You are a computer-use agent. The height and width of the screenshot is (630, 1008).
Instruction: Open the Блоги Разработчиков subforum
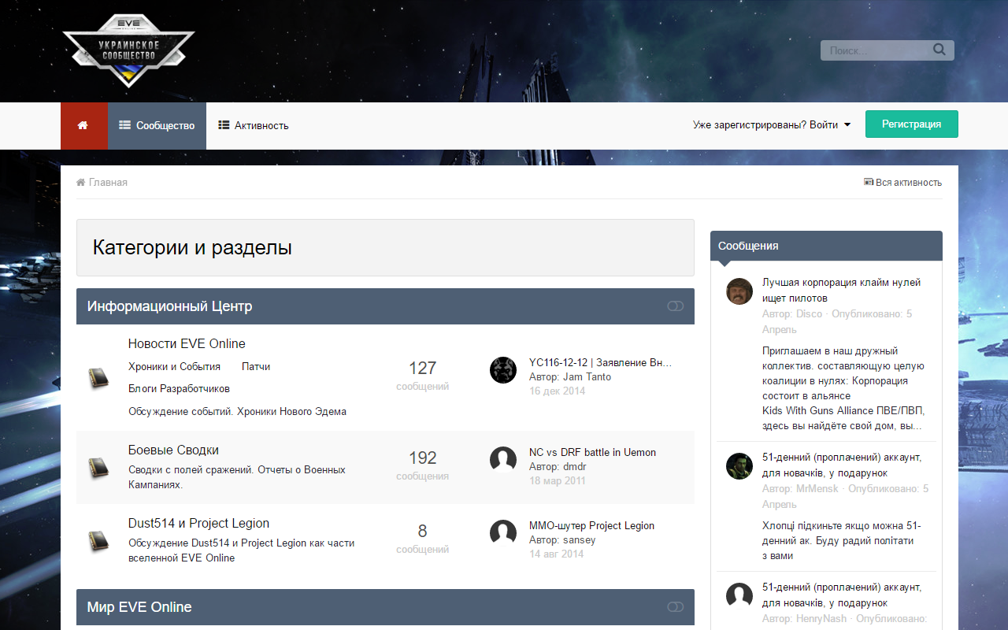[x=179, y=389]
